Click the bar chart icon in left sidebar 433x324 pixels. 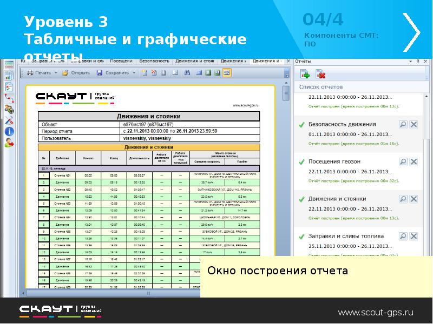(9, 76)
